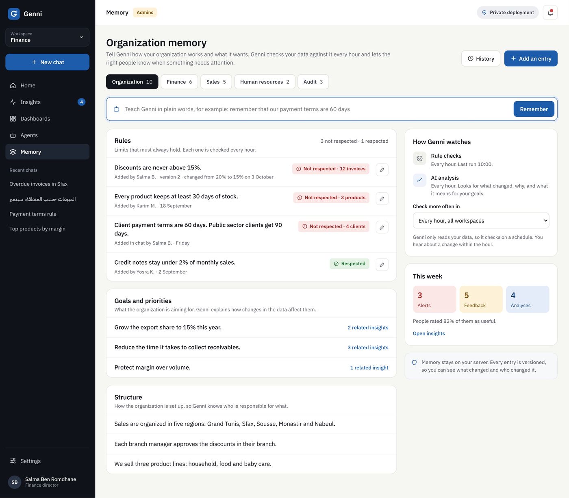Open the notifications bell

(550, 13)
